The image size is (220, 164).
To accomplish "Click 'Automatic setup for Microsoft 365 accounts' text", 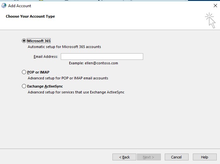I will (x=64, y=47).
